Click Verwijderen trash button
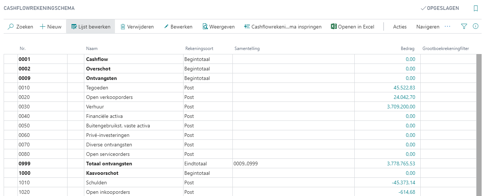The width and height of the screenshot is (486, 196). pyautogui.click(x=137, y=27)
